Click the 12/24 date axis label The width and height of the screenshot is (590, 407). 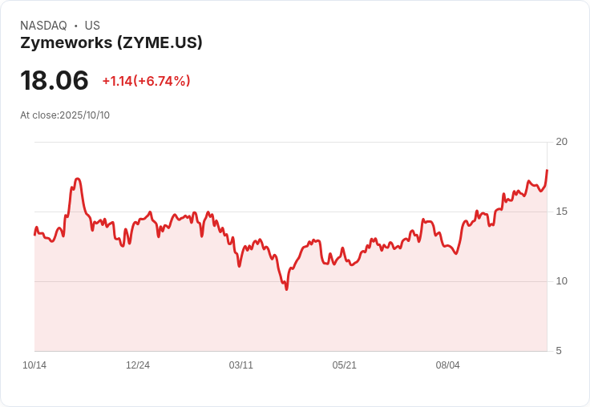click(138, 365)
